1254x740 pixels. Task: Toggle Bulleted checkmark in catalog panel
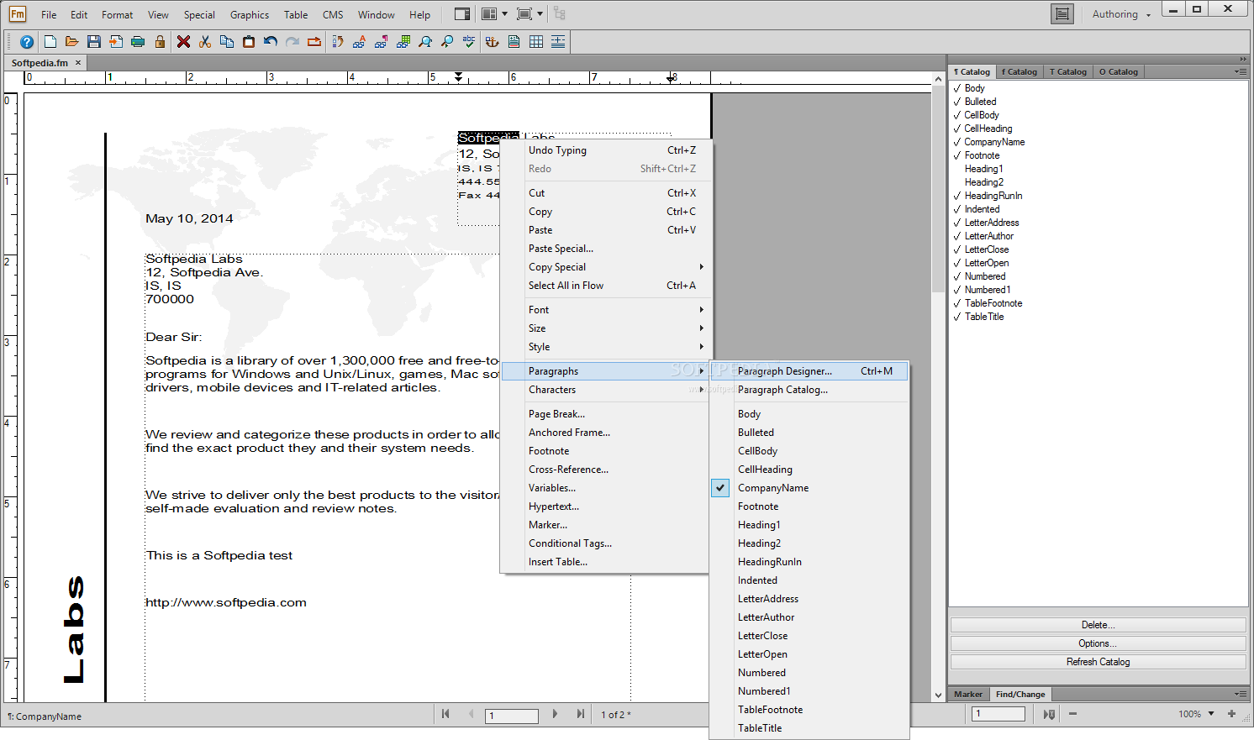(957, 102)
